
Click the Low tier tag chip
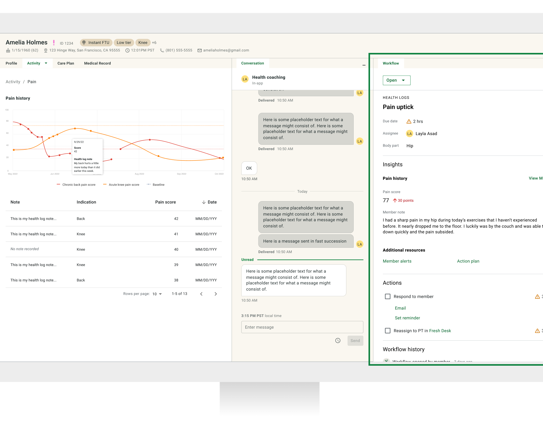click(x=124, y=43)
